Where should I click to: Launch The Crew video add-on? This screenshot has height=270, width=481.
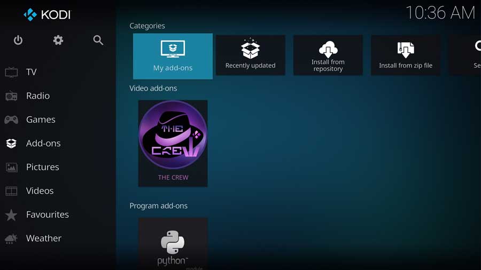click(x=173, y=143)
